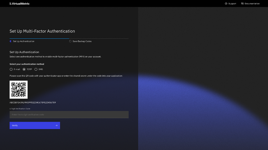
Task: Click the 'Please scan this QR code' instruction text
Action: [66, 76]
